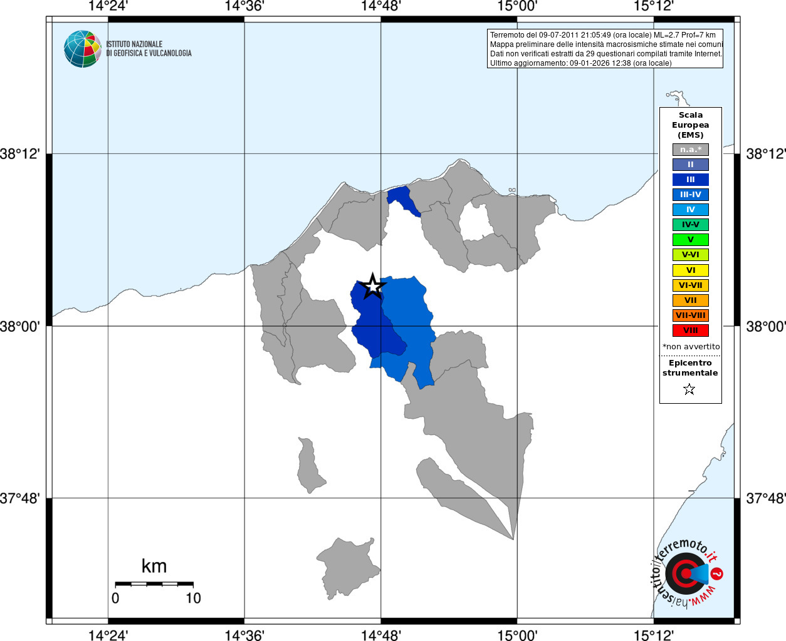Click the earthquake info header text box
Screen dimensions: 786x641
click(x=605, y=49)
